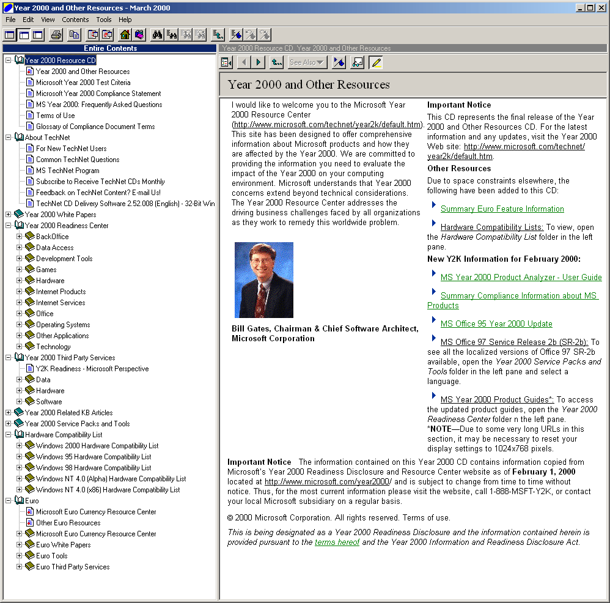Click the page icon beside Terms of Use
This screenshot has width=610, height=603.
coord(30,115)
